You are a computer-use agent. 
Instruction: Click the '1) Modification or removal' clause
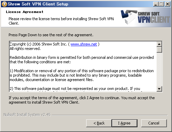click(x=82, y=75)
